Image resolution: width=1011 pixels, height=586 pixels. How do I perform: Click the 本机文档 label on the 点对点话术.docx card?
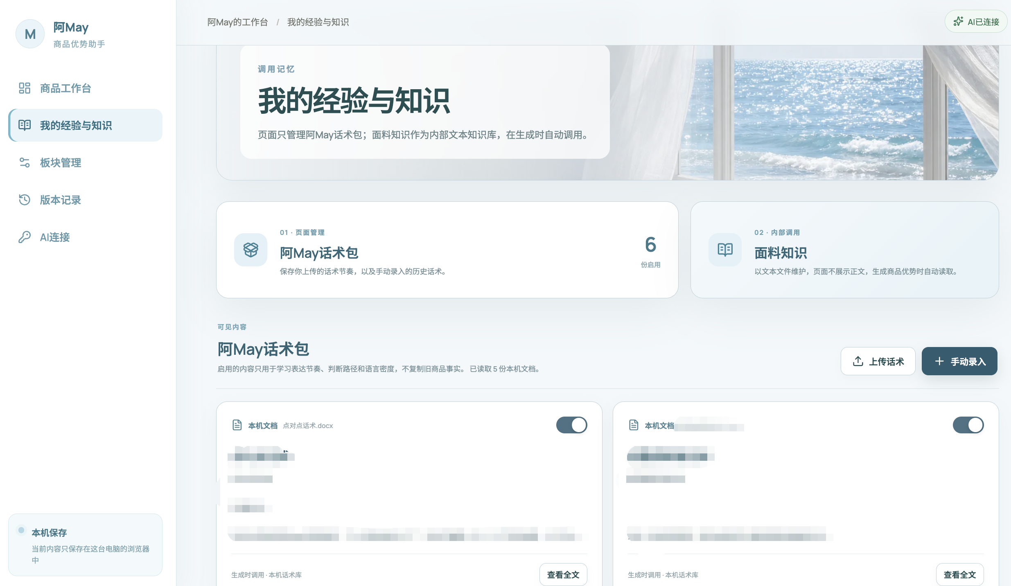[263, 426]
